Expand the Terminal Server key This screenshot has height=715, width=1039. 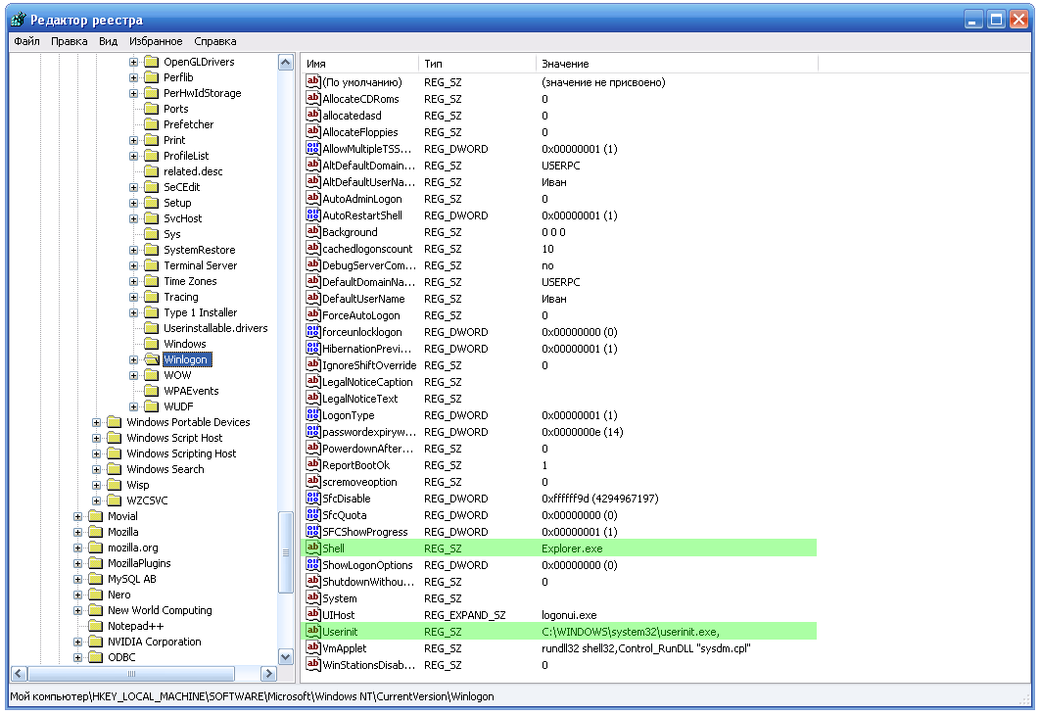[133, 265]
